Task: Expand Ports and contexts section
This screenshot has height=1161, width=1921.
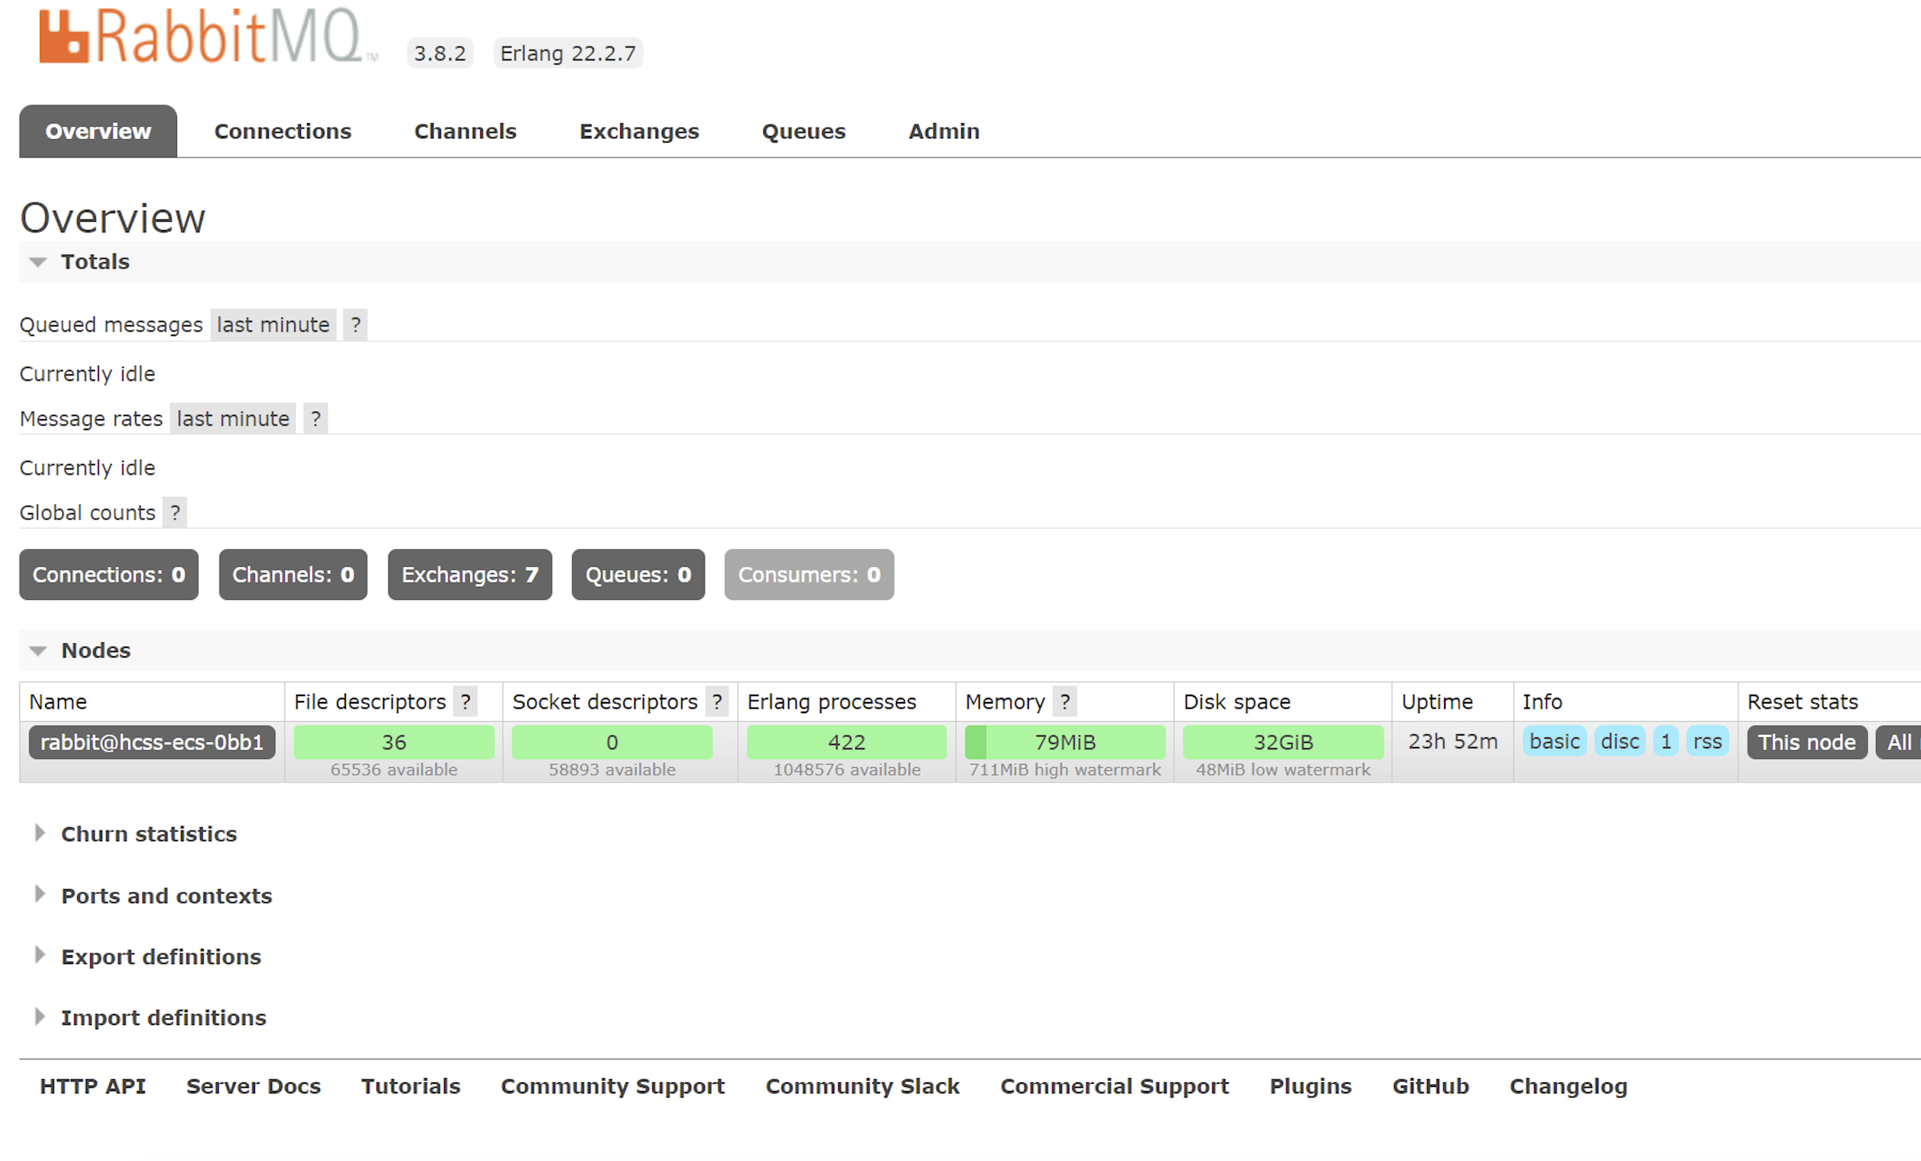Action: [x=166, y=896]
